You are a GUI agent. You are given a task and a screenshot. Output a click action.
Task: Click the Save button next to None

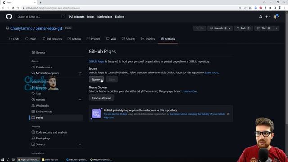click(112, 79)
